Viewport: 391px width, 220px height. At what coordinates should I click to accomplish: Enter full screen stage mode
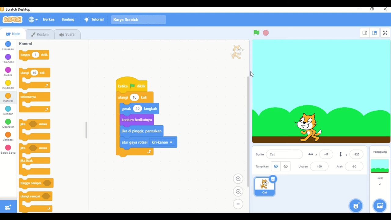click(385, 33)
